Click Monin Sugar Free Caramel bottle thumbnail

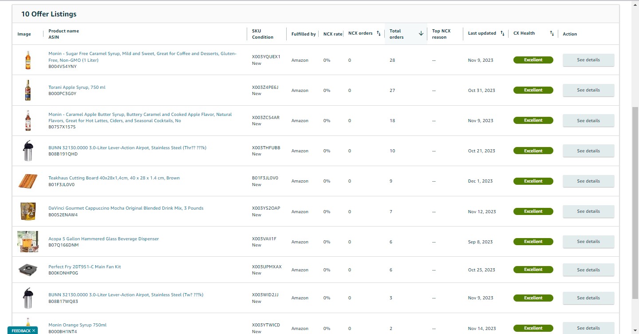pyautogui.click(x=28, y=60)
